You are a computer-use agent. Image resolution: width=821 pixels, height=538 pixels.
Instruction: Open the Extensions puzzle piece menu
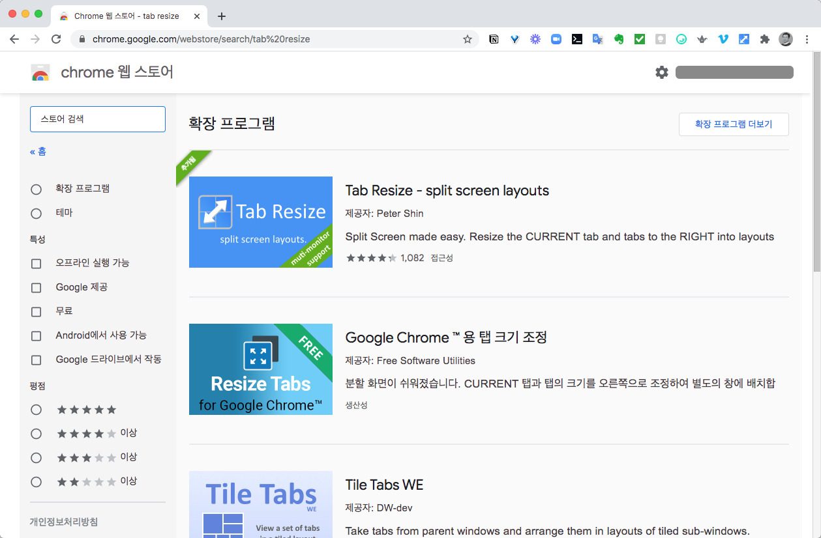point(765,39)
